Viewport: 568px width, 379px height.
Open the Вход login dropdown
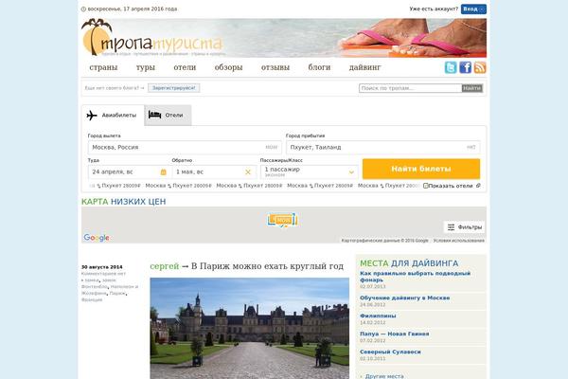473,9
